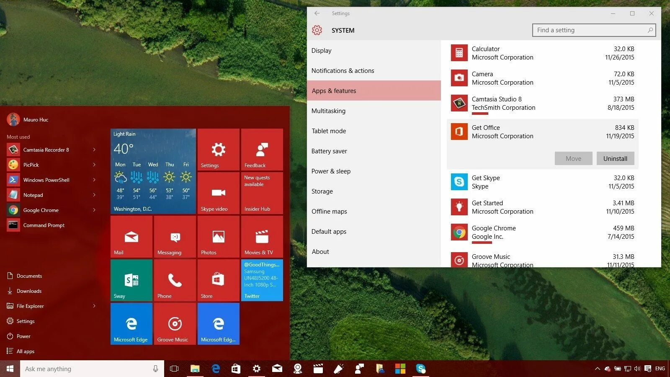Screen dimensions: 670x377
Task: Open the Store icon on the taskbar
Action: click(x=236, y=369)
